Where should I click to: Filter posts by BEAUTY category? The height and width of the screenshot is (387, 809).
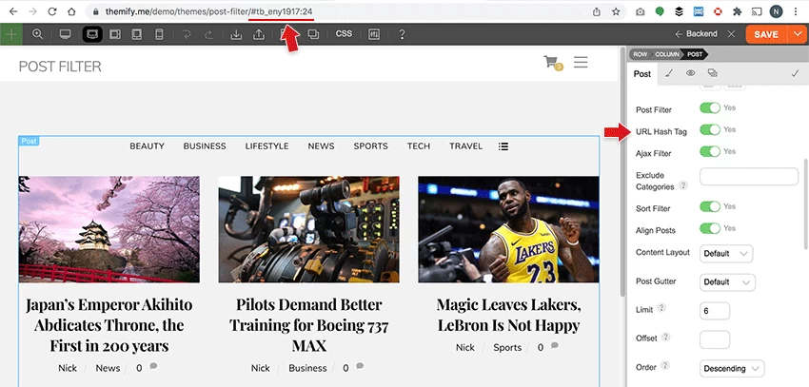[x=147, y=146]
